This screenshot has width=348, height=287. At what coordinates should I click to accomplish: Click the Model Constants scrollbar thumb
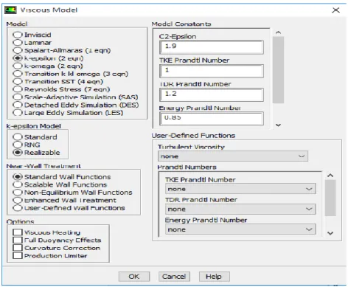tap(278, 70)
